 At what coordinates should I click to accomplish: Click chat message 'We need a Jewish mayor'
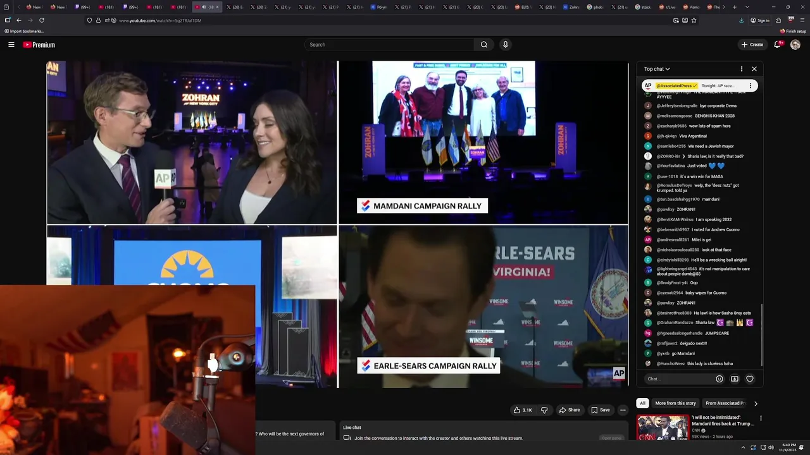pos(711,146)
